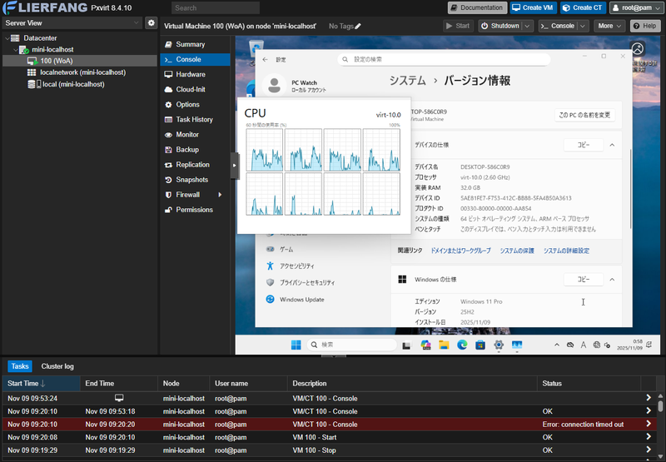Image resolution: width=666 pixels, height=462 pixels.
Task: Switch to the Cluster log tab
Action: coord(57,366)
